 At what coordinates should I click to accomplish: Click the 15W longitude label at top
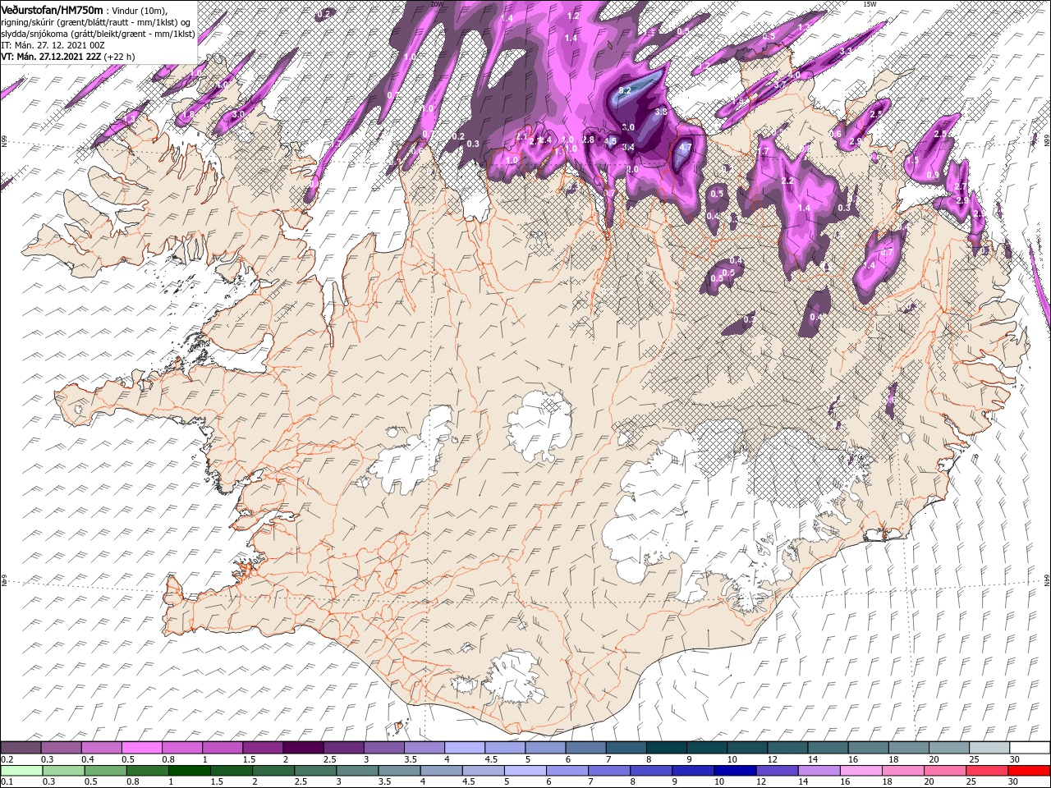point(870,4)
